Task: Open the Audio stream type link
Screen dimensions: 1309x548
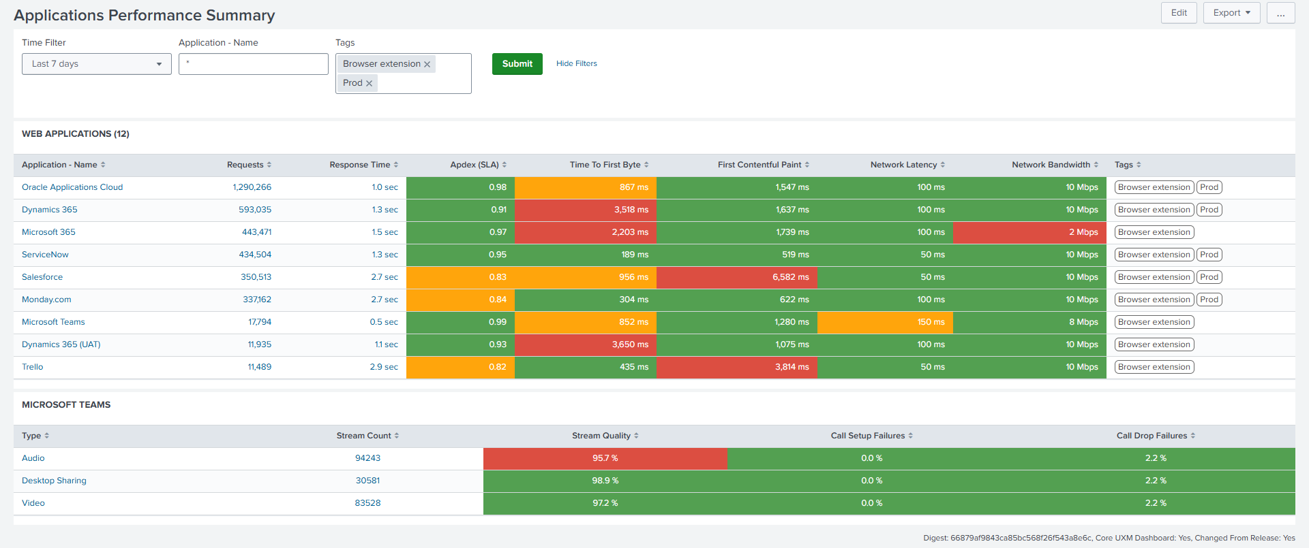Action: [x=33, y=458]
